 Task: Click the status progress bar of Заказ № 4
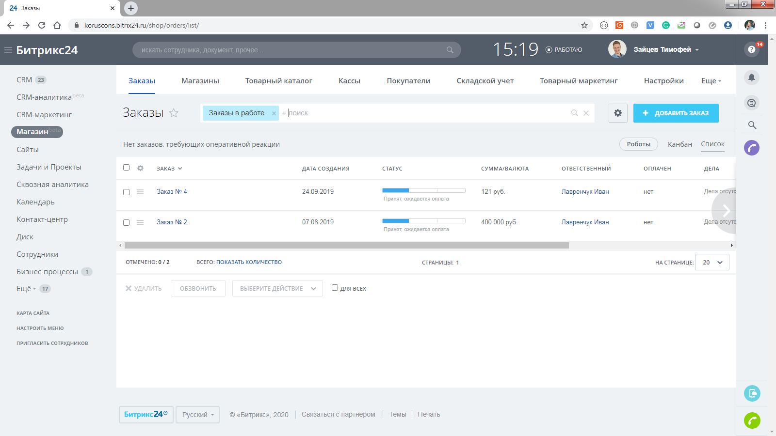click(x=423, y=190)
